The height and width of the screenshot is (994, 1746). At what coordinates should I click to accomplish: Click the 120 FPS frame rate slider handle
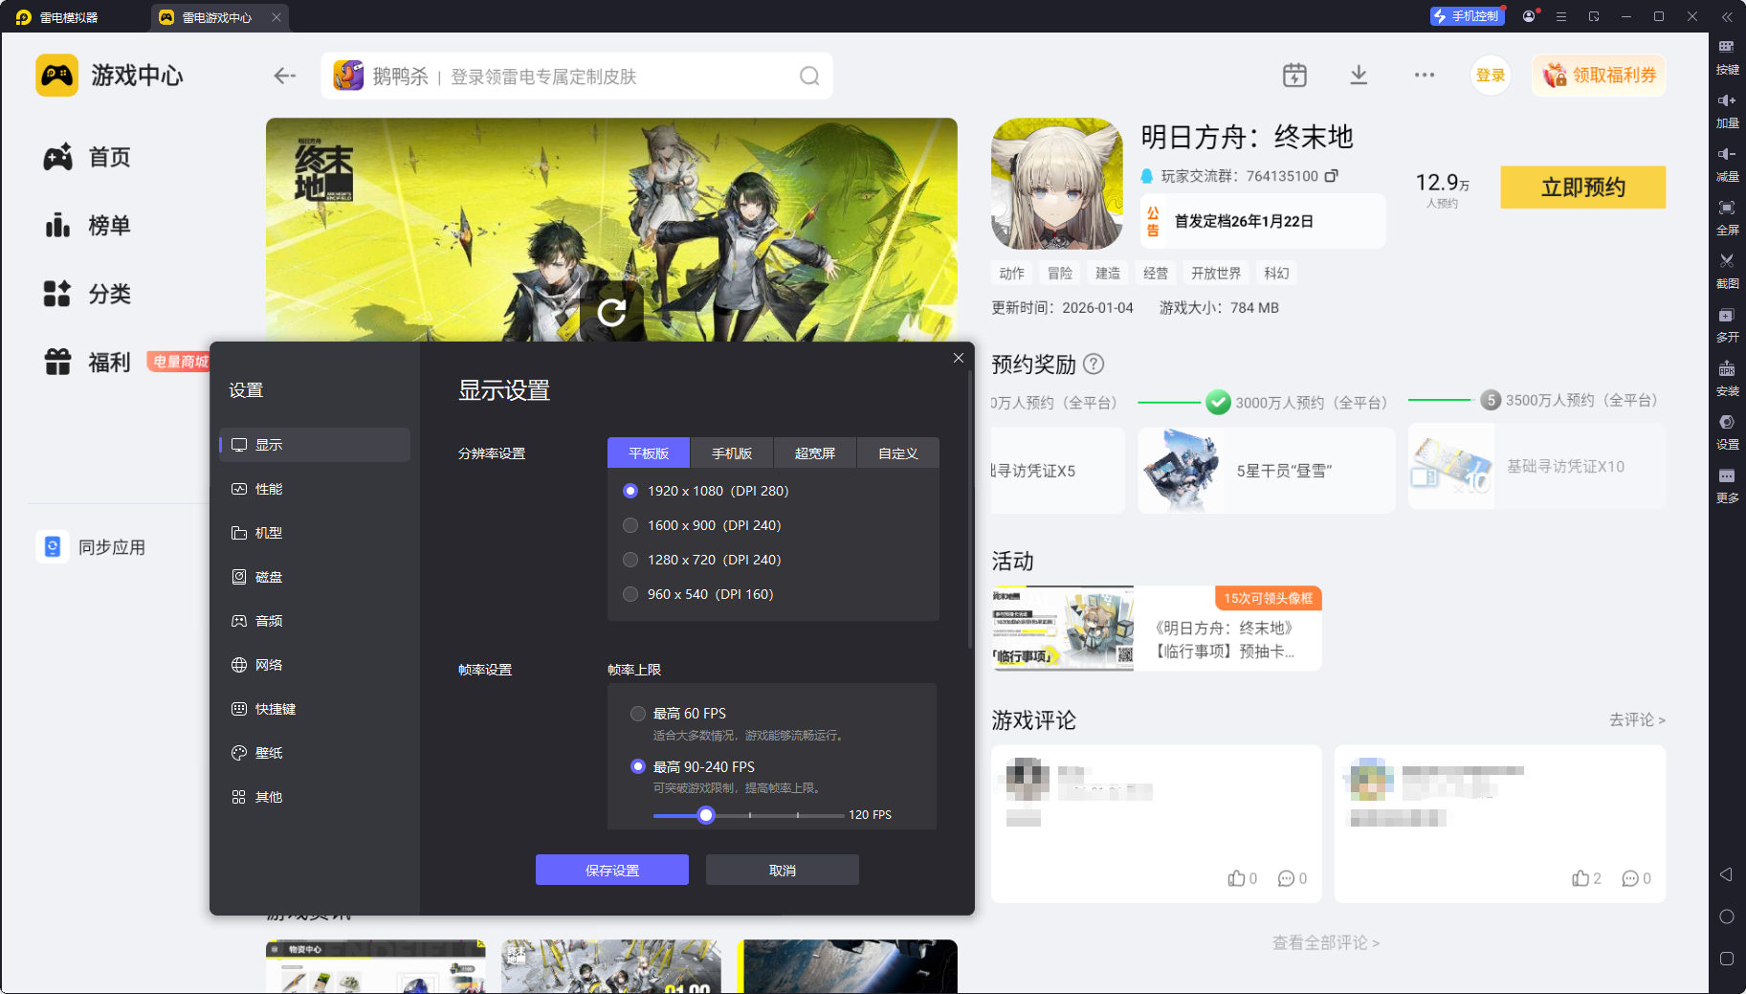coord(706,815)
